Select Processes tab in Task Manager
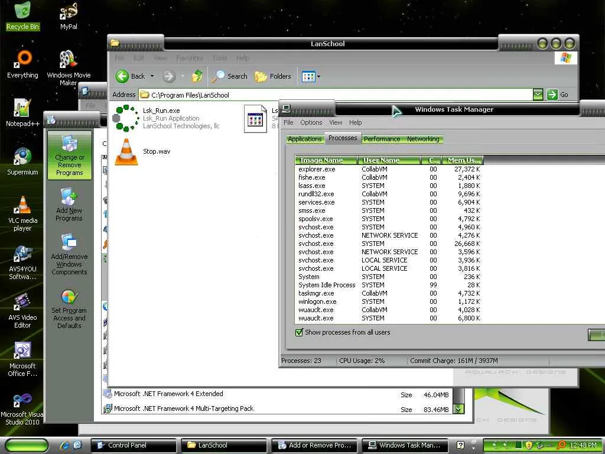Image resolution: width=605 pixels, height=454 pixels. click(343, 138)
